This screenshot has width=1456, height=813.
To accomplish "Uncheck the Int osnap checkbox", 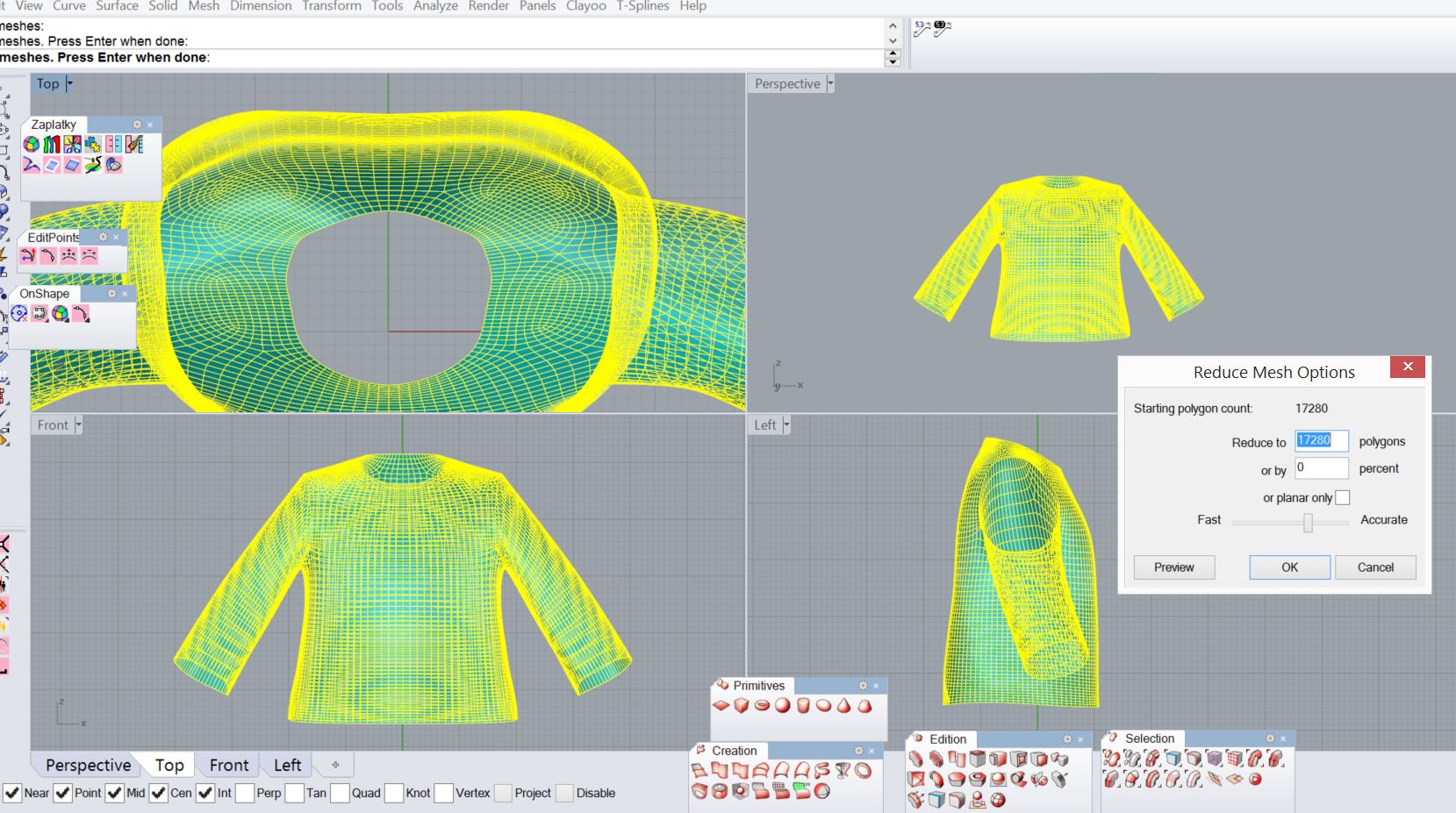I will 205,793.
